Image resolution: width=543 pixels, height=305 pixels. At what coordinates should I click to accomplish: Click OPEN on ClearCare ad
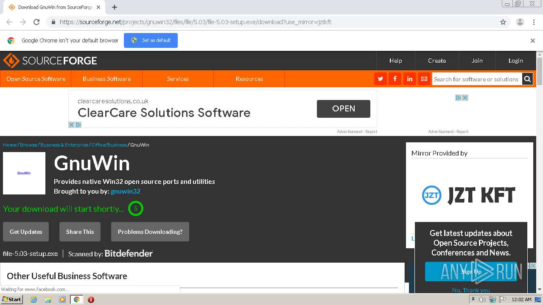pyautogui.click(x=344, y=109)
